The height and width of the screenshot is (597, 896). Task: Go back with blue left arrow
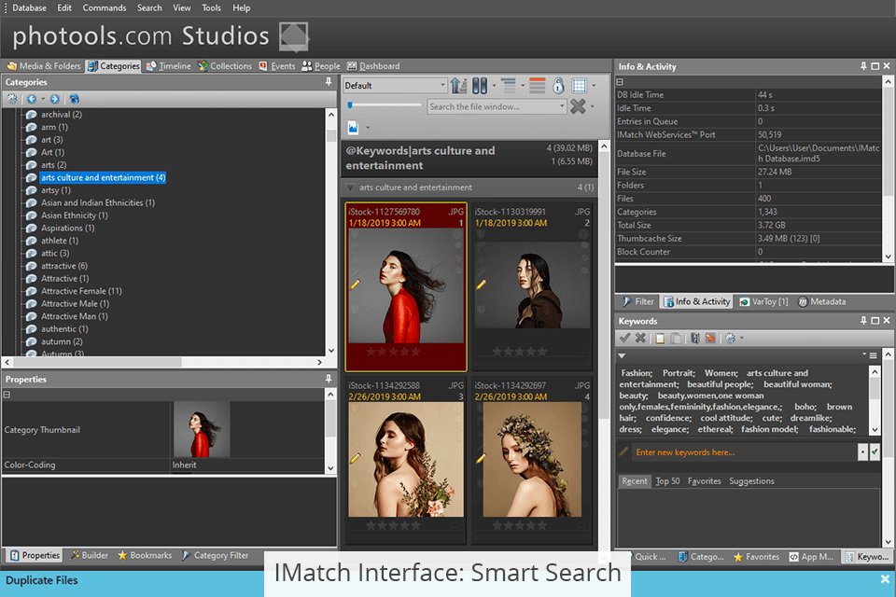(32, 99)
